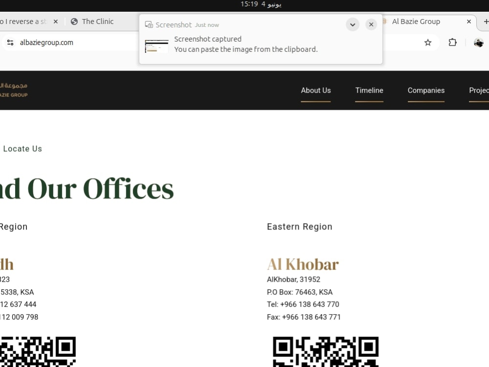Expand the Screenshot notification with chevron
The height and width of the screenshot is (367, 489).
click(x=353, y=24)
